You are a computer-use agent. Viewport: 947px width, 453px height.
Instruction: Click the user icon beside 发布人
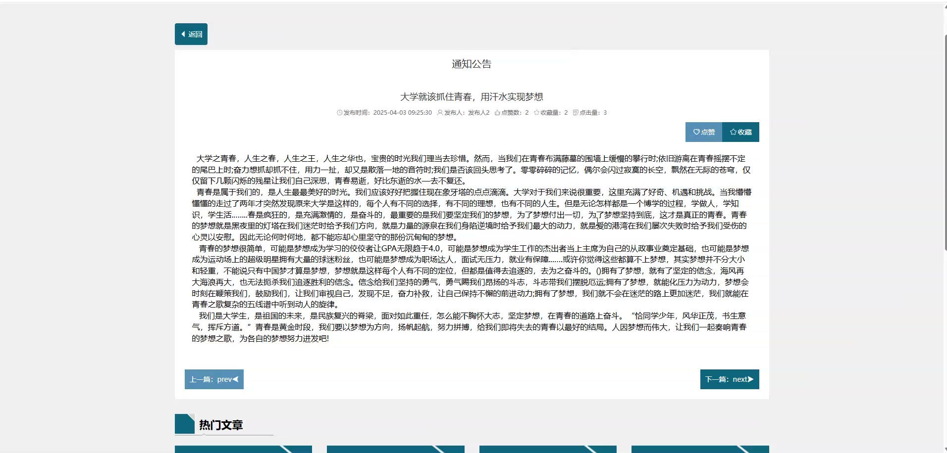coord(440,113)
